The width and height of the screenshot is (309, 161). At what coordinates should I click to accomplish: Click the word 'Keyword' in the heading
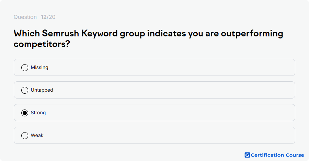pyautogui.click(x=100, y=34)
